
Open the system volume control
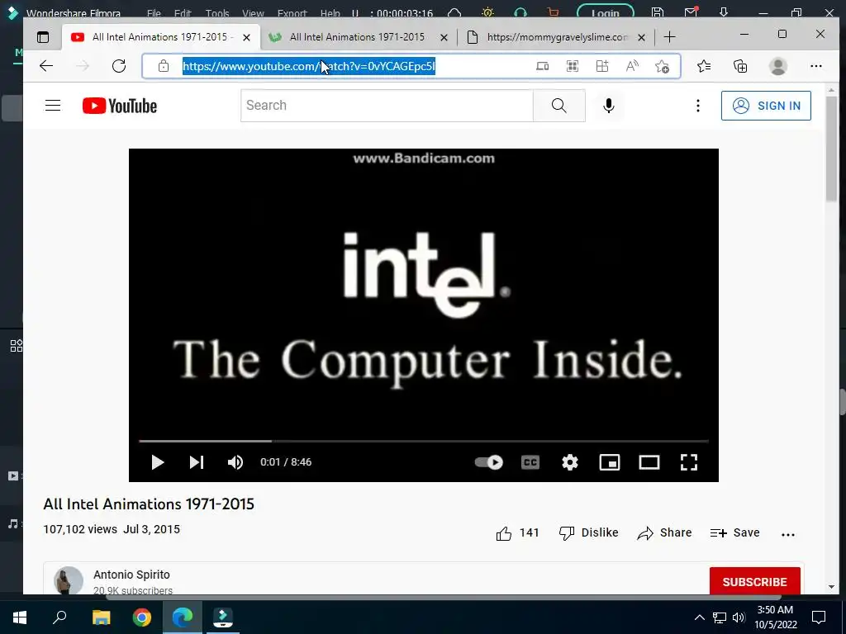(739, 617)
